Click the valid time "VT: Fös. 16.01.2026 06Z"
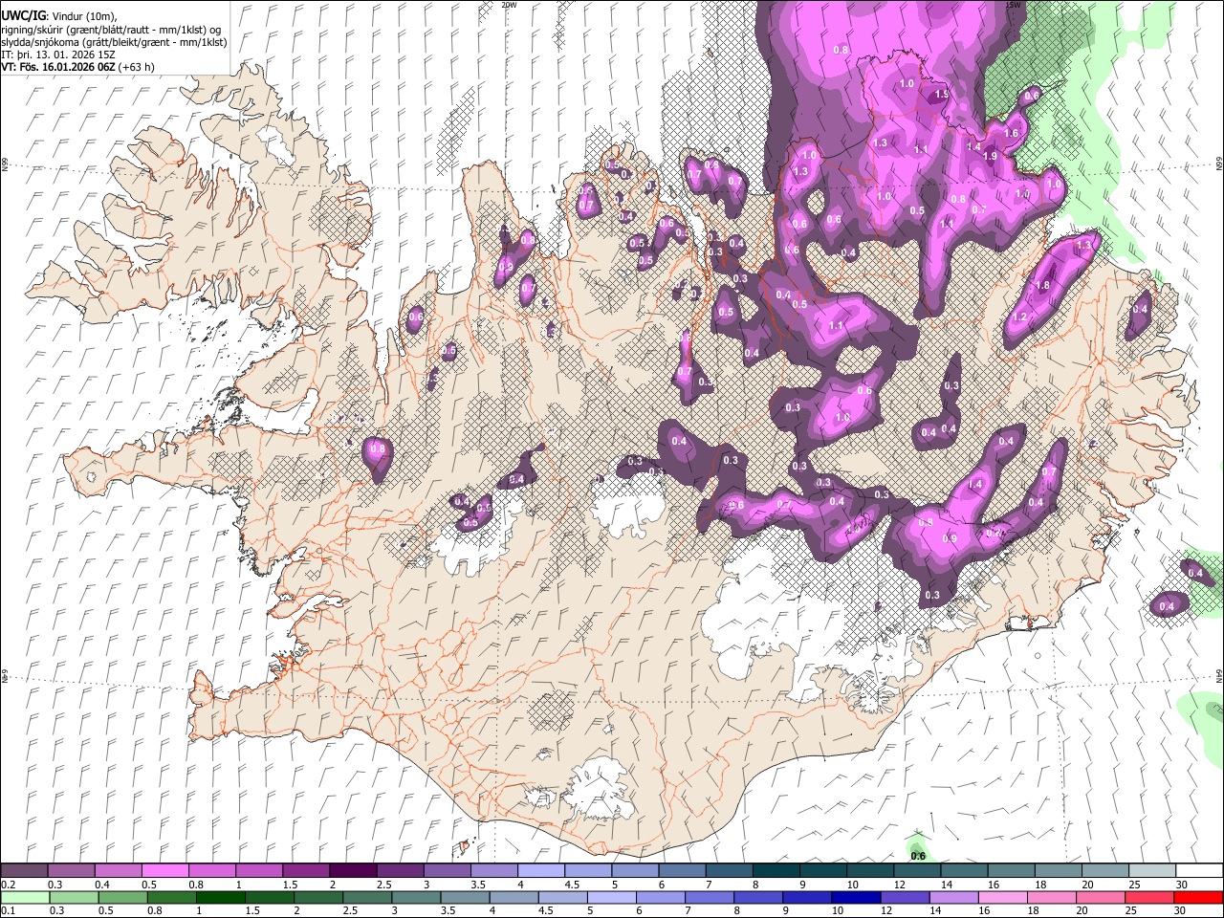 click(59, 67)
